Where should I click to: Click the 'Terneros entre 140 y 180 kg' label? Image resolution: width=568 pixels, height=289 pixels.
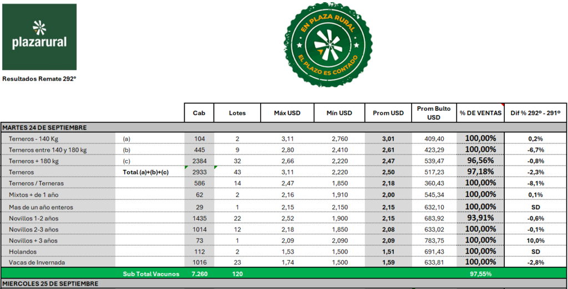point(47,149)
